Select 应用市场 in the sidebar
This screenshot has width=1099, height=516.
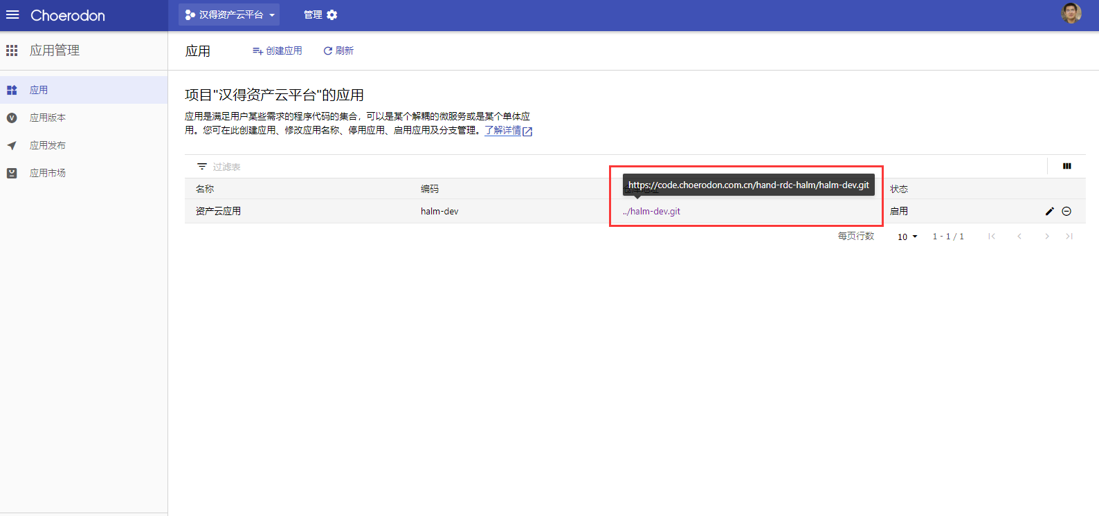(x=84, y=173)
